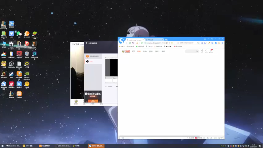Image resolution: width=263 pixels, height=148 pixels.
Task: Open the taskbar clock and date
Action: click(253, 146)
